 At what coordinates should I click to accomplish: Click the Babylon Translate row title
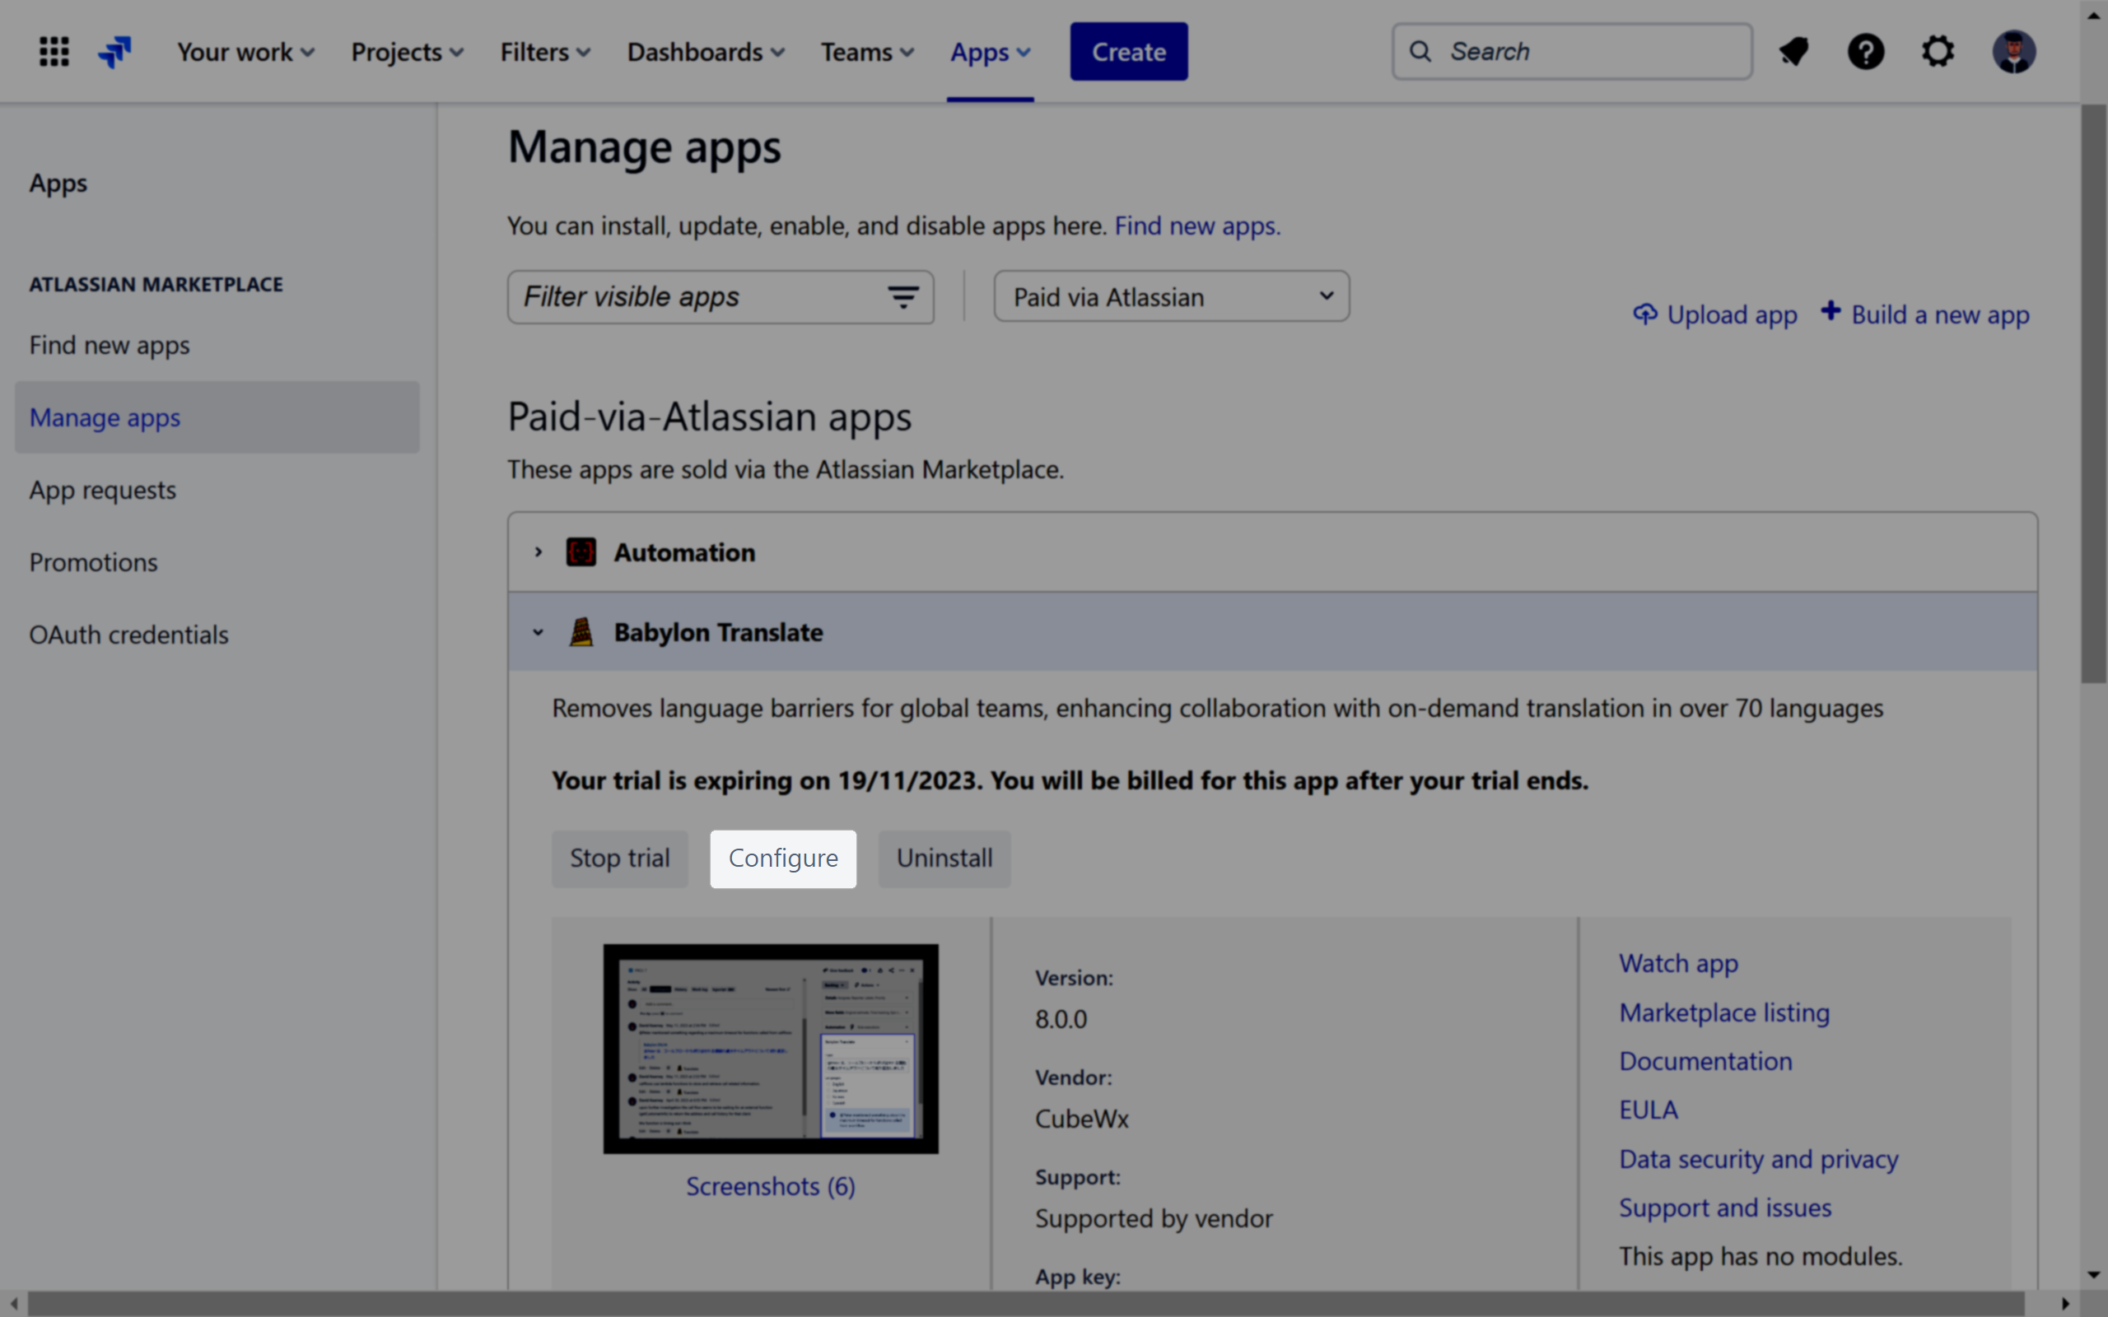pyautogui.click(x=719, y=632)
